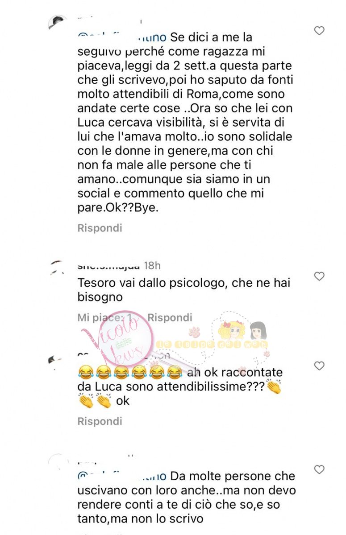Tap the @mention in the 'Da molte persone' comment

click(122, 476)
